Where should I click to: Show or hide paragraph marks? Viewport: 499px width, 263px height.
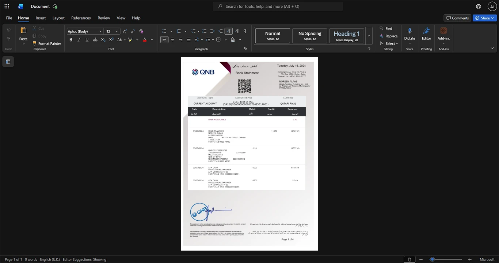pos(245,31)
